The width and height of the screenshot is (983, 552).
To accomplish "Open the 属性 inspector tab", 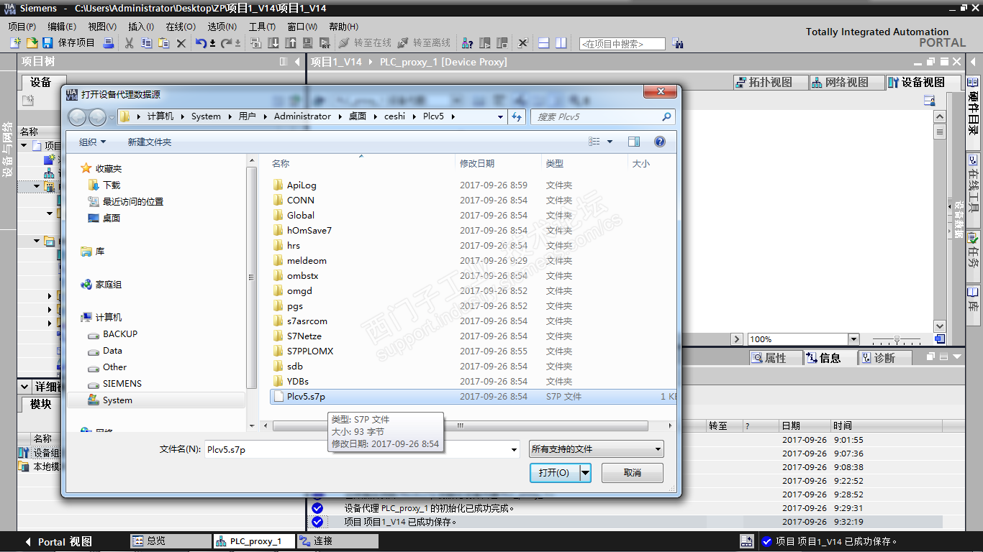I will (775, 358).
